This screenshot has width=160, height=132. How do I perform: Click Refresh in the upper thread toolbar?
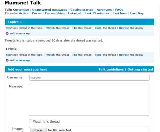pos(124,28)
